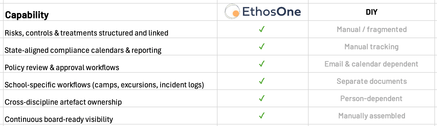Click the checkmark for Continuous board-ready visibility
437x126 pixels.
click(262, 116)
